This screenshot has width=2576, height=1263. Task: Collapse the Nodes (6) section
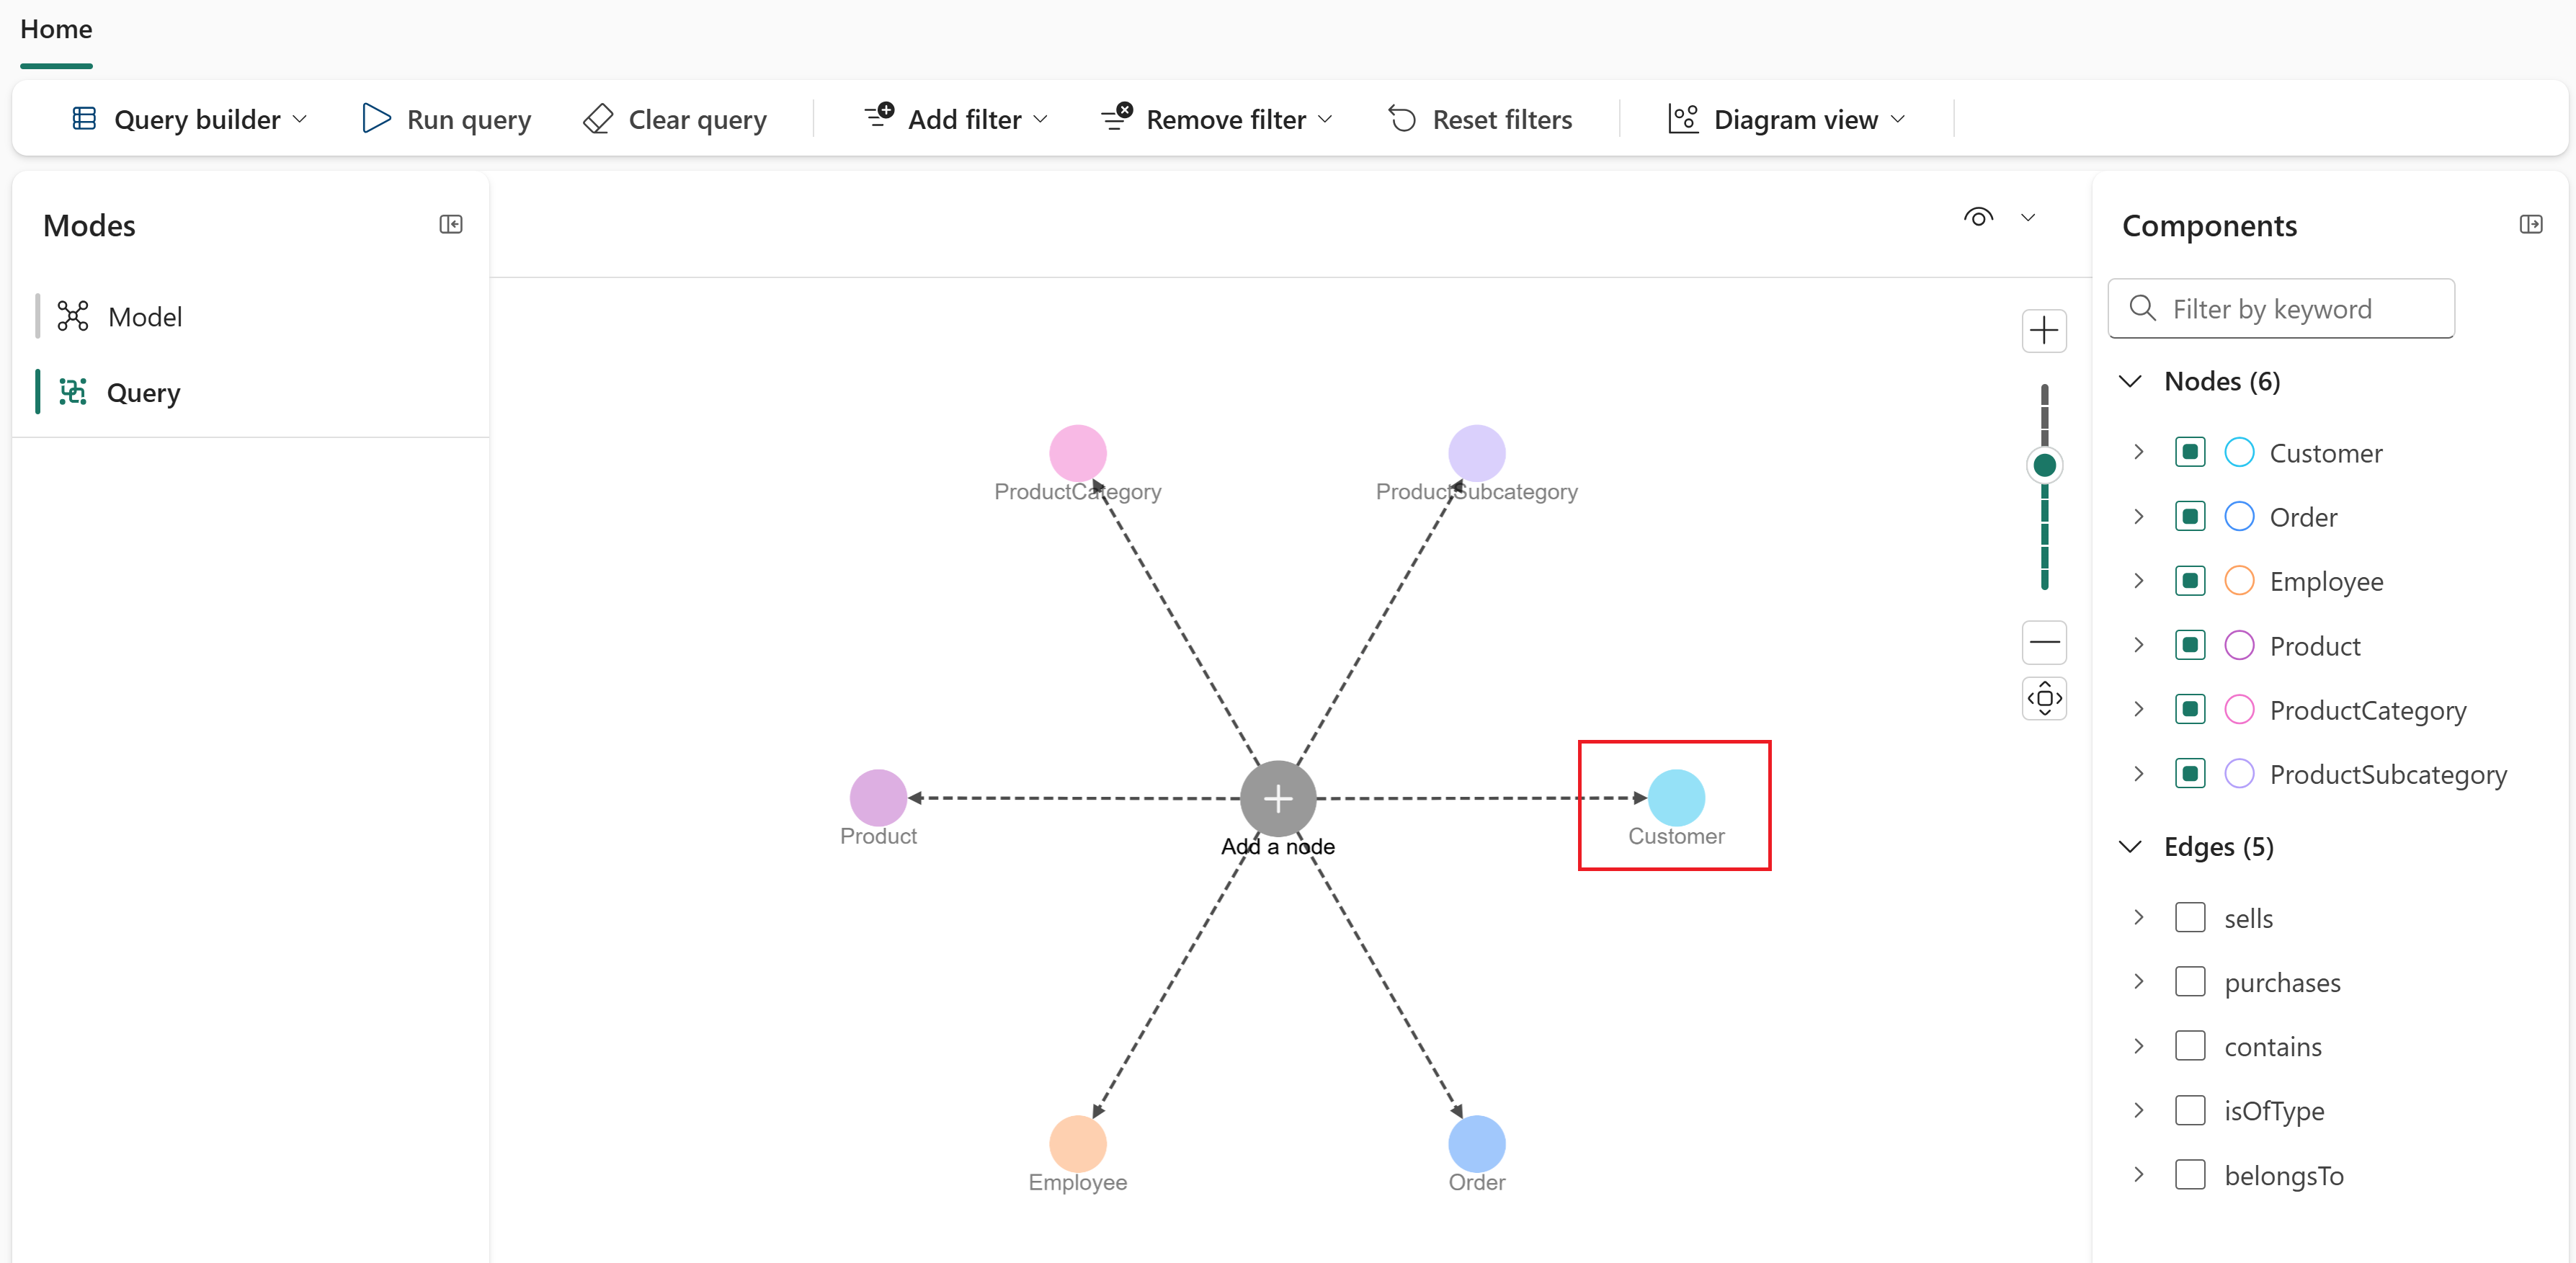pos(2130,381)
